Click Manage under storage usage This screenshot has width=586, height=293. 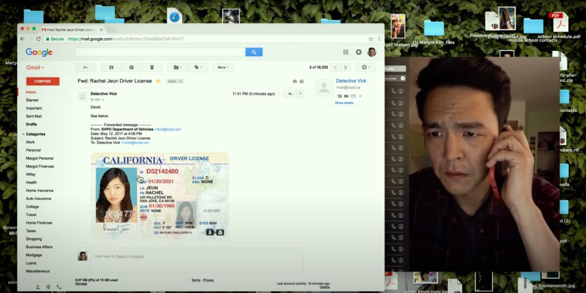click(81, 283)
